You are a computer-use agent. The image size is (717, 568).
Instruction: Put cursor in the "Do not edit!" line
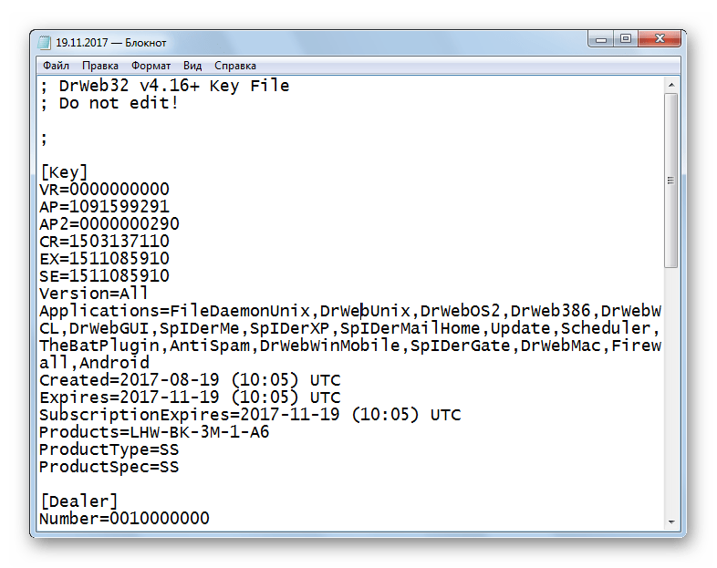(119, 103)
